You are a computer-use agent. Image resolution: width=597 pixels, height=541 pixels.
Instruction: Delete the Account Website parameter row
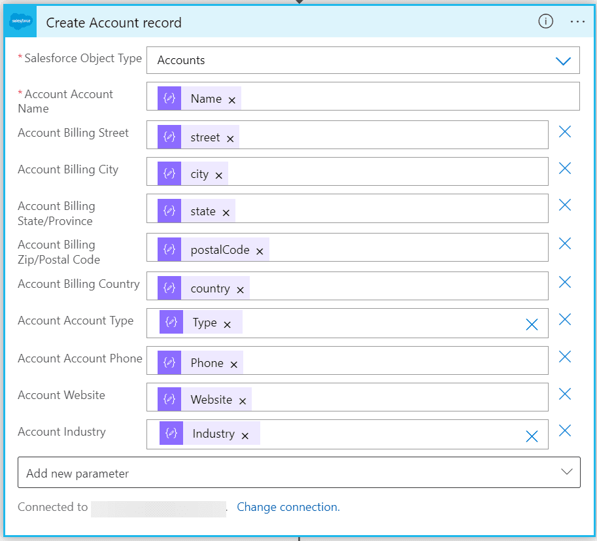coord(565,394)
